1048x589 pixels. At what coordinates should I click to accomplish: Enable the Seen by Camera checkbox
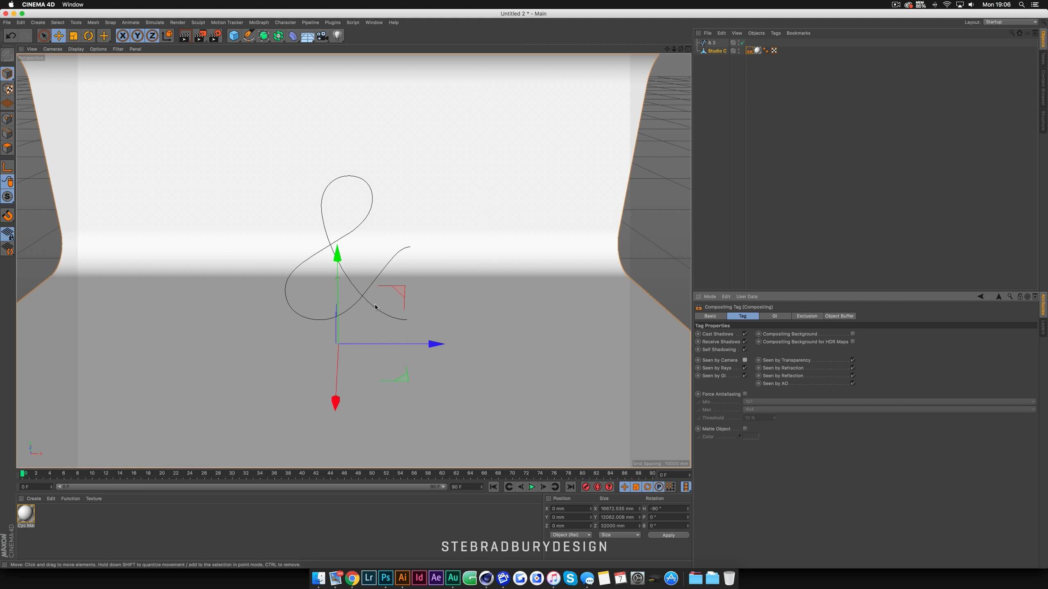745,360
